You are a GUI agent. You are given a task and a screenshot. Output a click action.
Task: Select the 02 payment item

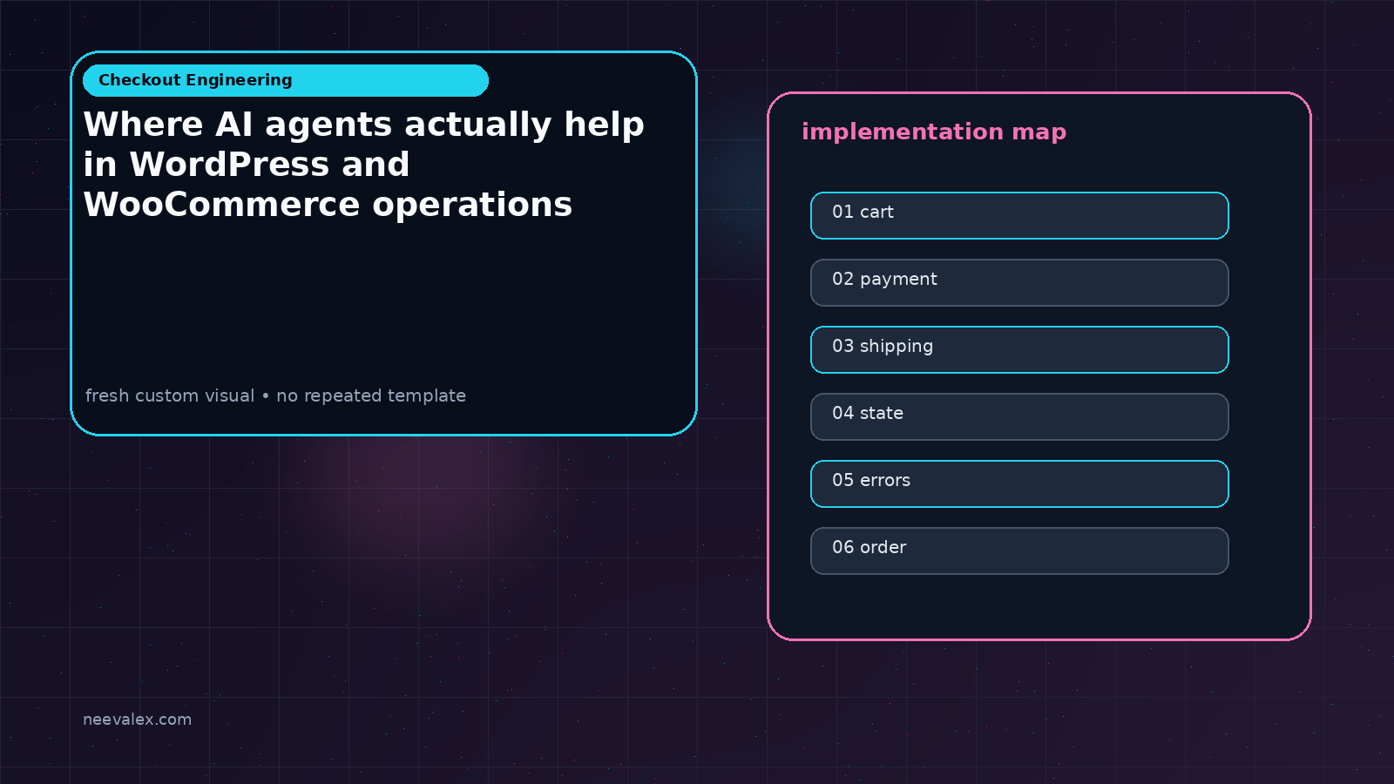(1019, 282)
